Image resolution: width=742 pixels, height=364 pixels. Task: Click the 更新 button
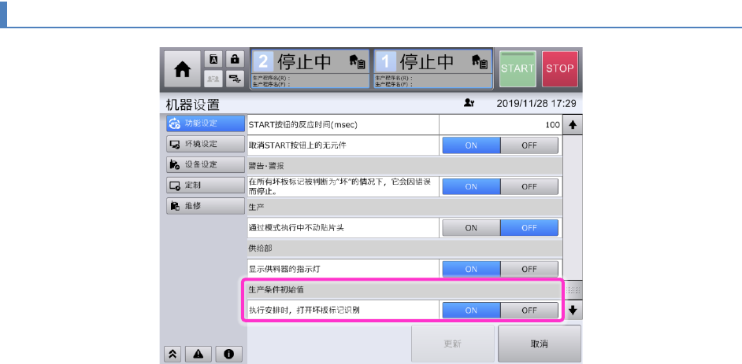point(453,344)
